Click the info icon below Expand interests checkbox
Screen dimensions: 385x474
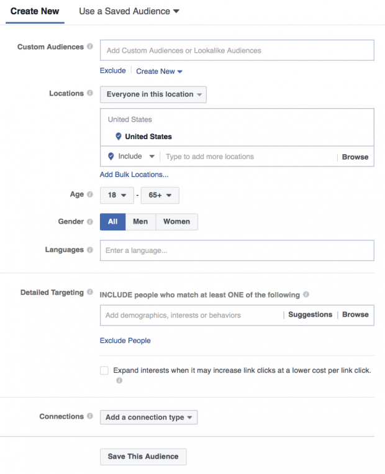click(x=119, y=380)
